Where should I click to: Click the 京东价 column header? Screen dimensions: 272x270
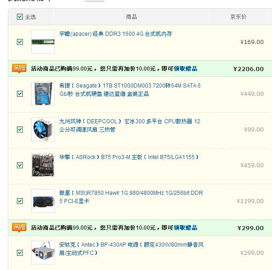point(238,17)
